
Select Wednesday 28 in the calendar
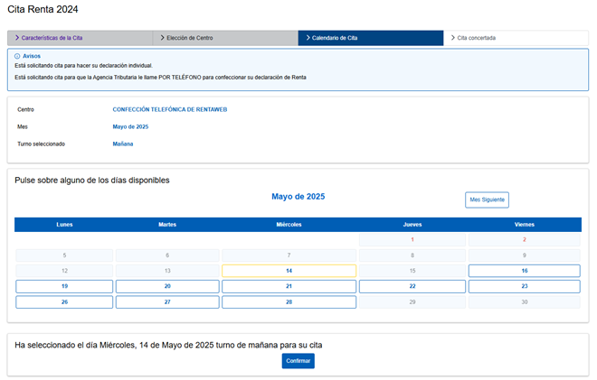pos(289,302)
